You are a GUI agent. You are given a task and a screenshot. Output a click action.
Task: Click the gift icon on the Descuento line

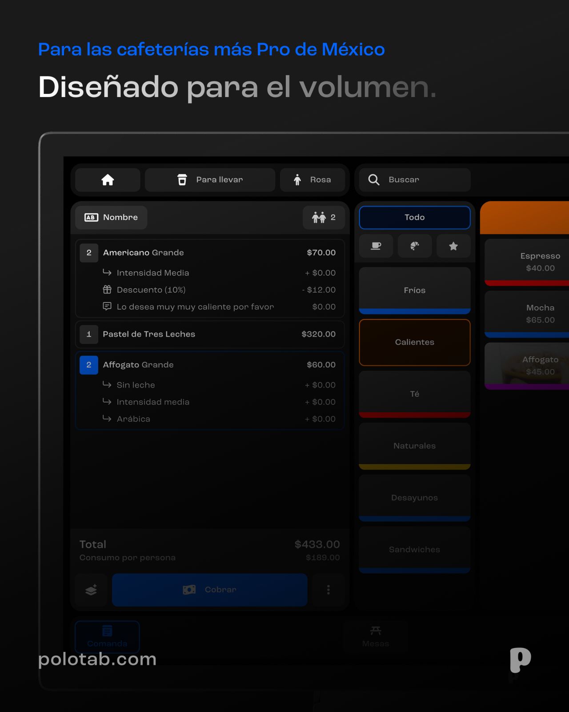tap(107, 290)
